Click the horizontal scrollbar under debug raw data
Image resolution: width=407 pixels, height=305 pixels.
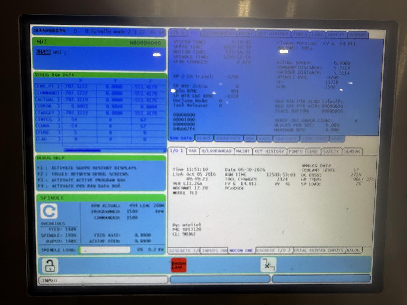pyautogui.click(x=114, y=150)
